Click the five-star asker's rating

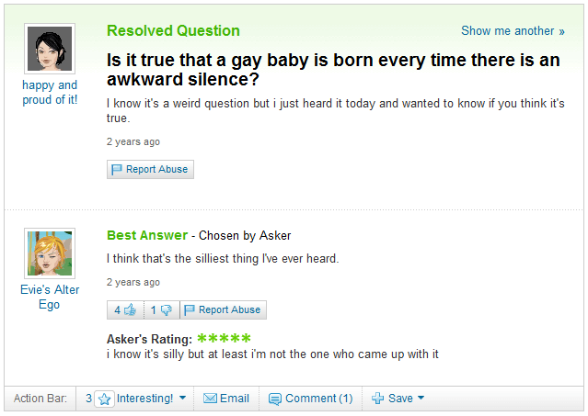click(224, 339)
